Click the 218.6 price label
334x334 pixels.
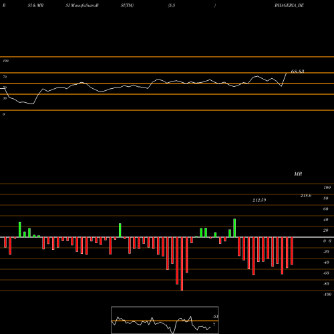pyautogui.click(x=306, y=196)
